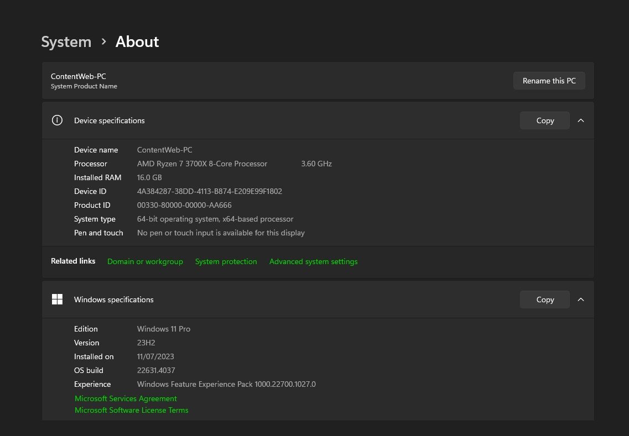Click the ContentWeb-PC name at top
Image resolution: width=629 pixels, height=436 pixels.
click(x=78, y=76)
